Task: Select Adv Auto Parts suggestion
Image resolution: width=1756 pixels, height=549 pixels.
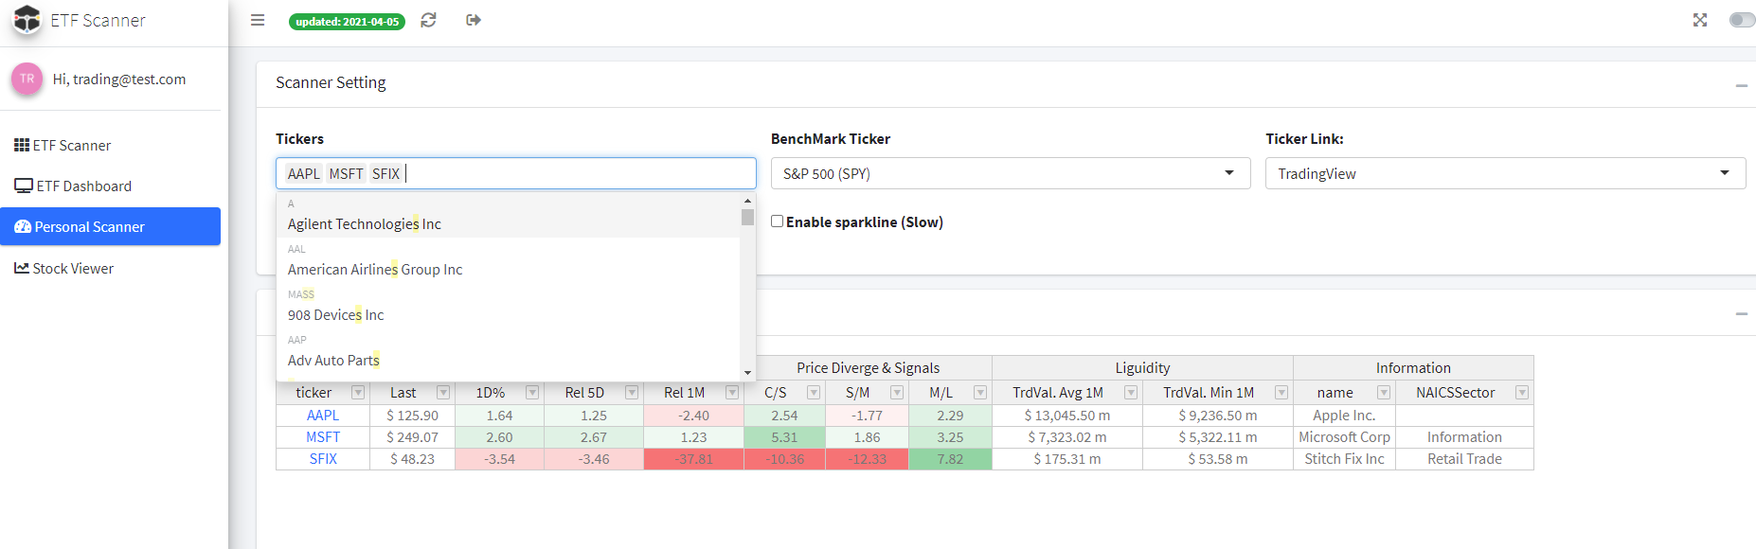Action: 508,351
